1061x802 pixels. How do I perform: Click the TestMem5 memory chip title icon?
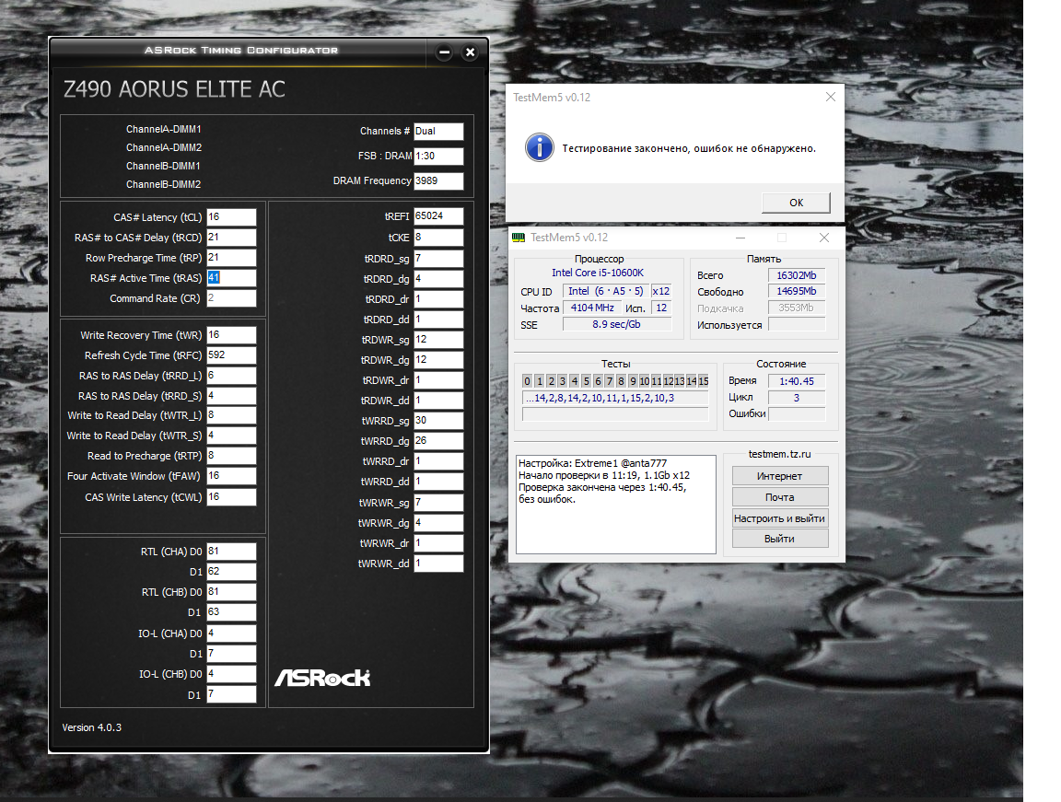519,238
